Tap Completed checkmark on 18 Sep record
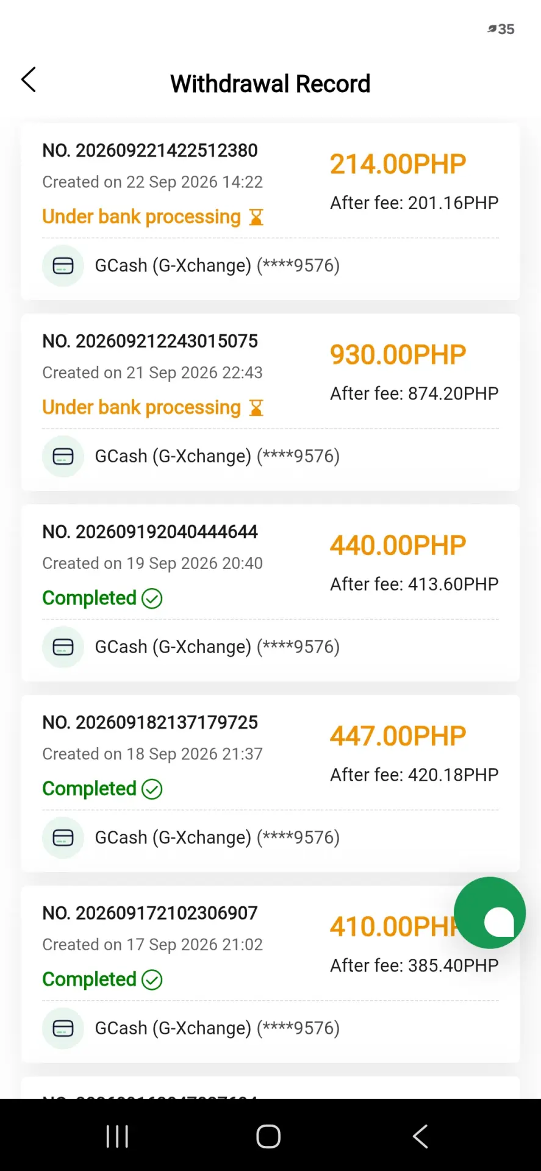Image resolution: width=541 pixels, height=1171 pixels. click(x=152, y=789)
